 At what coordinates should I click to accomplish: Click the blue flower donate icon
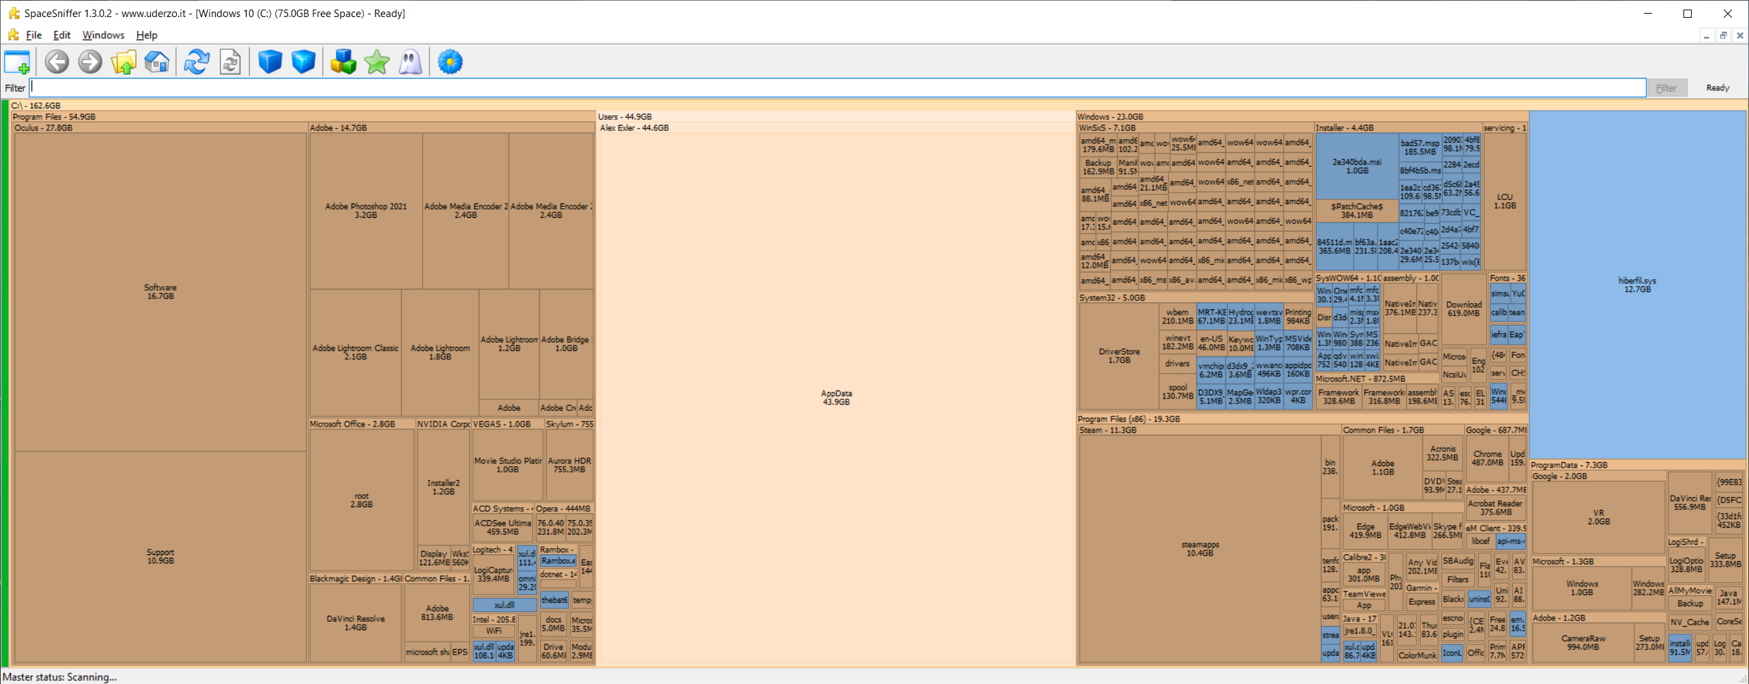tap(450, 62)
